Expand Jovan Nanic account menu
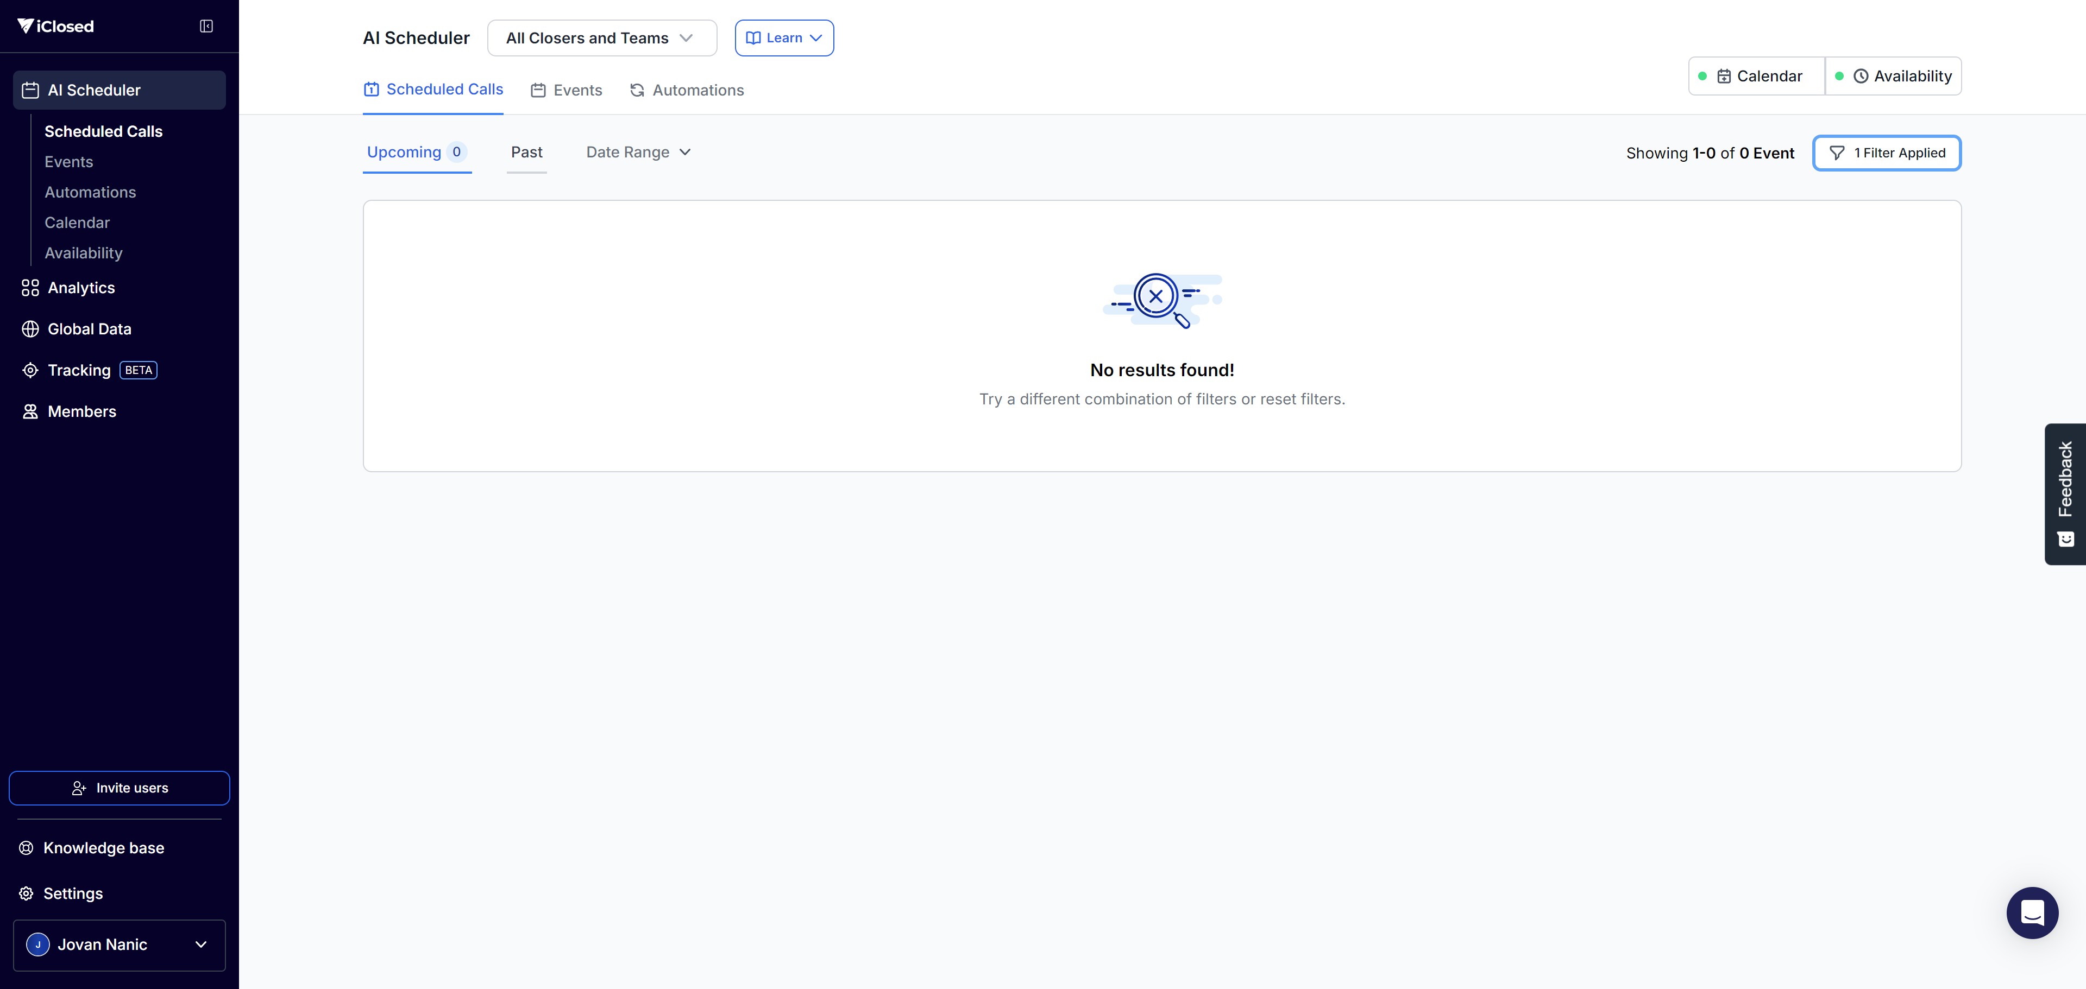The image size is (2086, 989). 119,944
